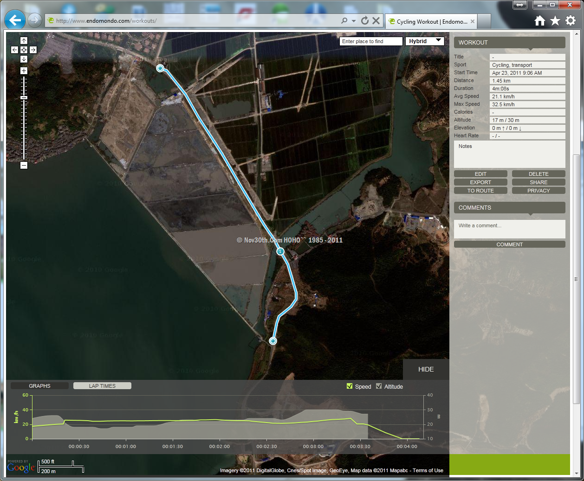
Task: Open the Hybrid map type dropdown
Action: [425, 41]
